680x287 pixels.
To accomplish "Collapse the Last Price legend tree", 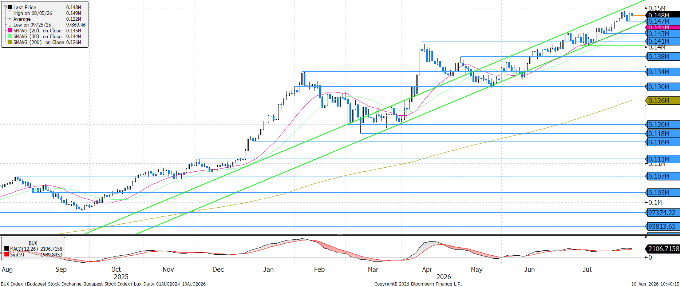I will point(5,7).
